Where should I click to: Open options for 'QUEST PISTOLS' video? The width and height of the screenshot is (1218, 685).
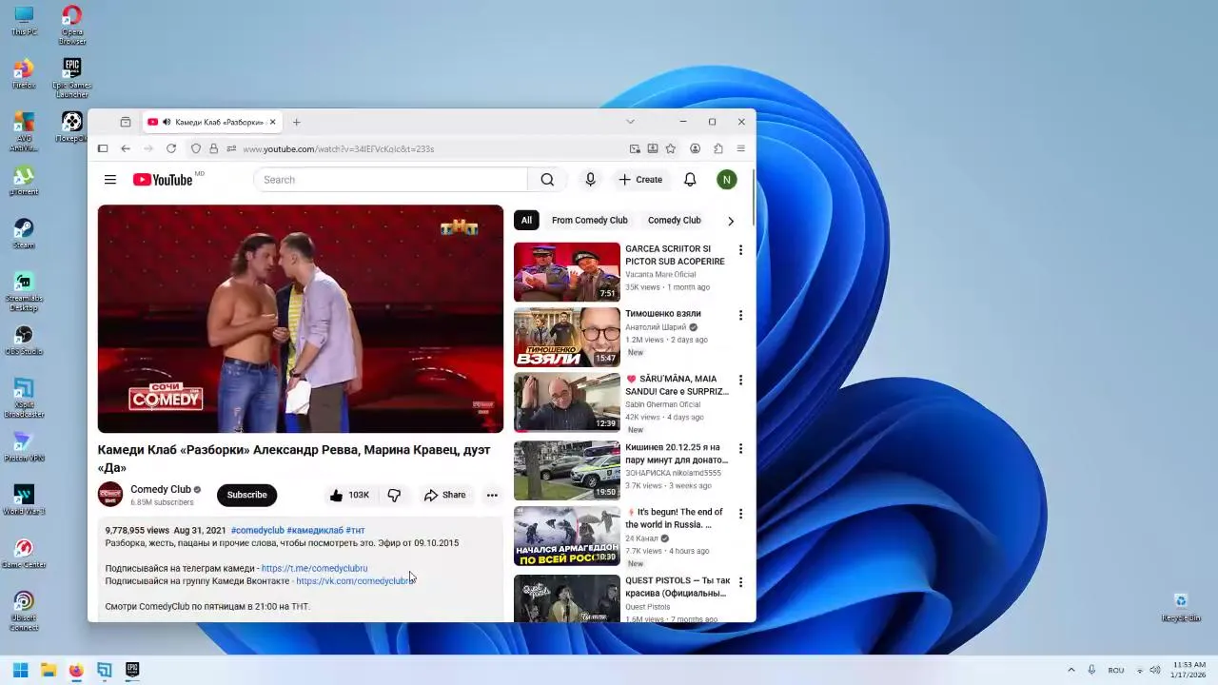click(x=740, y=582)
